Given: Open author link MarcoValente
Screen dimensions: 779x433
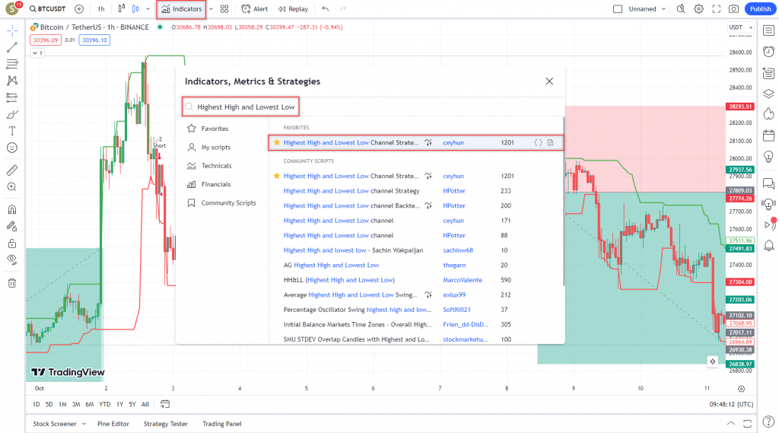Looking at the screenshot, I should pos(463,280).
